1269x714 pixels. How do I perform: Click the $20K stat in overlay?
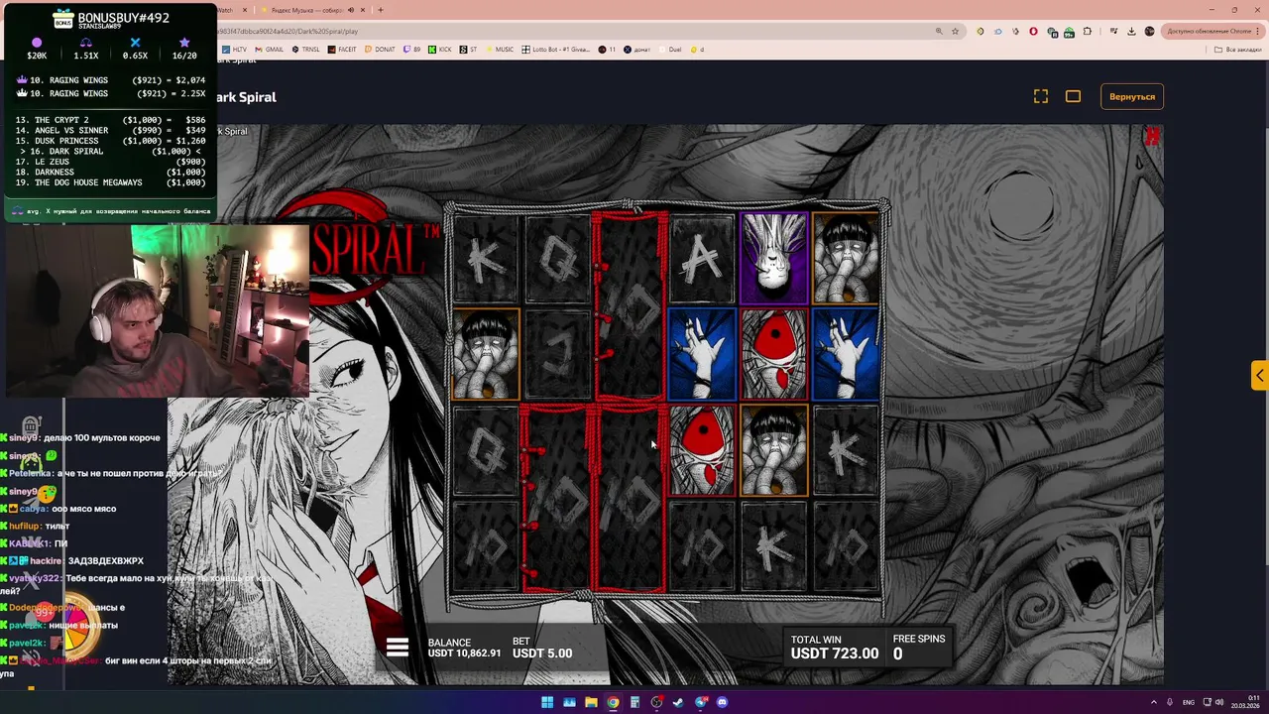pos(37,50)
